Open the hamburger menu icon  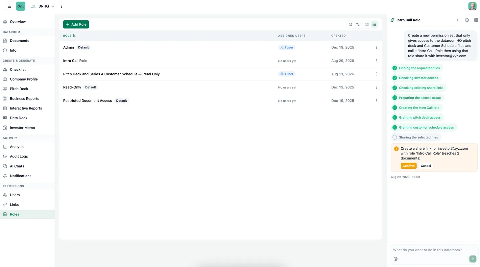pyautogui.click(x=9, y=6)
